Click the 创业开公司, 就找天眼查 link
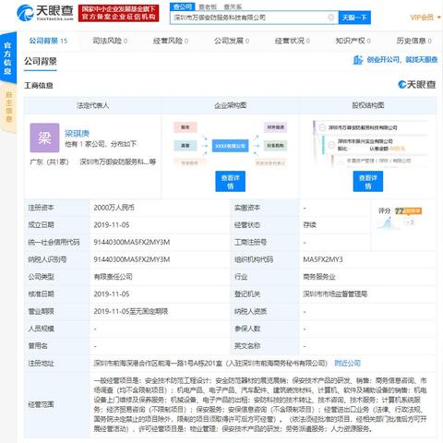This screenshot has width=443, height=443. point(402,60)
